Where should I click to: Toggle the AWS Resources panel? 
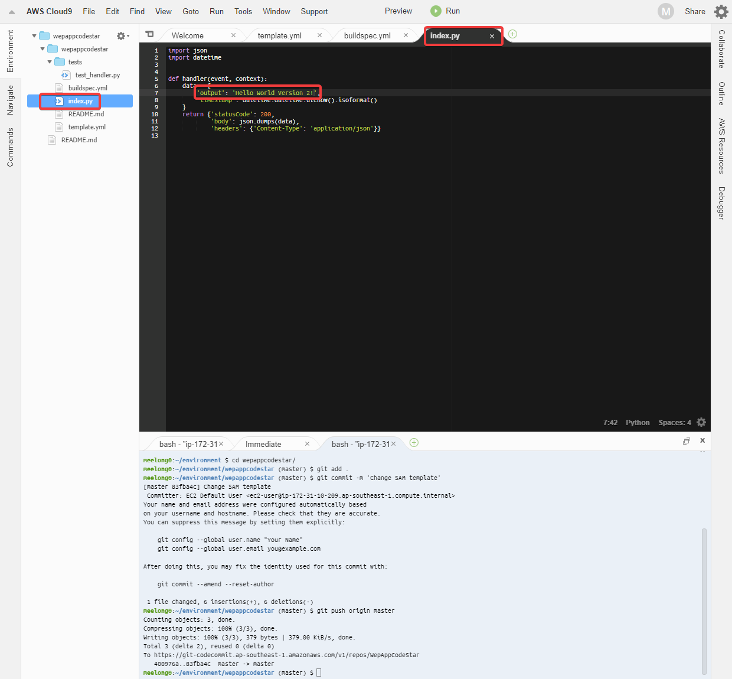tap(721, 146)
